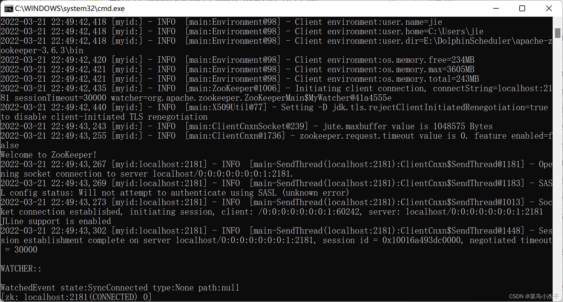The image size is (563, 302).
Task: Click 'sion establishment complete on server' line
Action: click(x=276, y=240)
